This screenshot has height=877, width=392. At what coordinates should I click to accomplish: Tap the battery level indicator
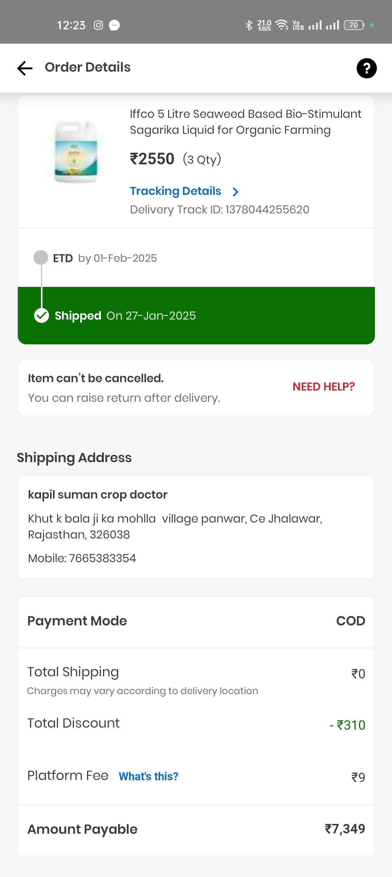(x=354, y=25)
